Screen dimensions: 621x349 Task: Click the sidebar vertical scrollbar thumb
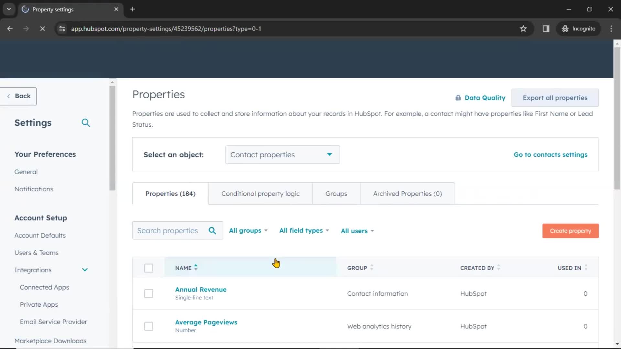point(112,138)
